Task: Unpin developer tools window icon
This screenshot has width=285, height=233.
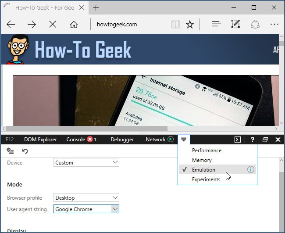Action: pos(265,140)
